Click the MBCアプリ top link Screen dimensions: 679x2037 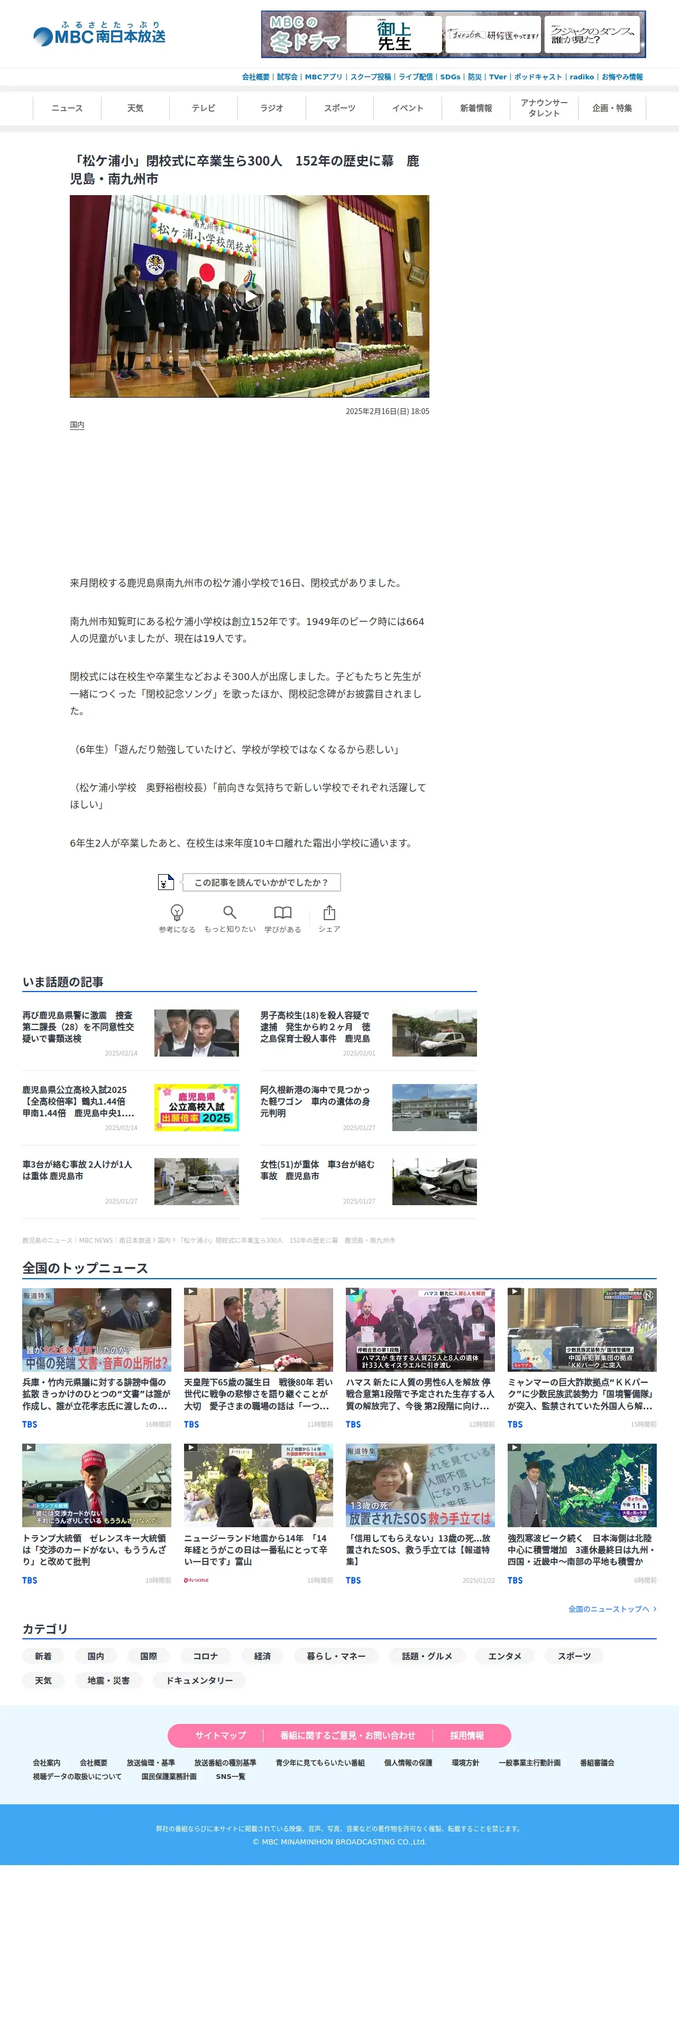[x=323, y=77]
